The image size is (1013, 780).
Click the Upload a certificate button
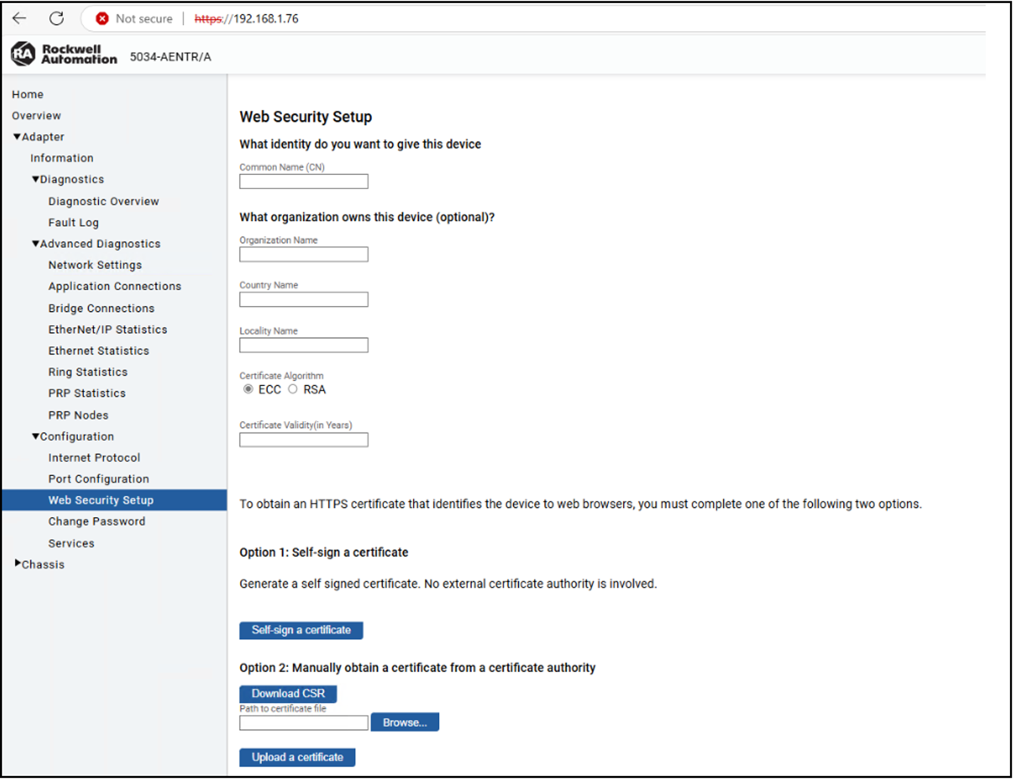click(x=298, y=758)
